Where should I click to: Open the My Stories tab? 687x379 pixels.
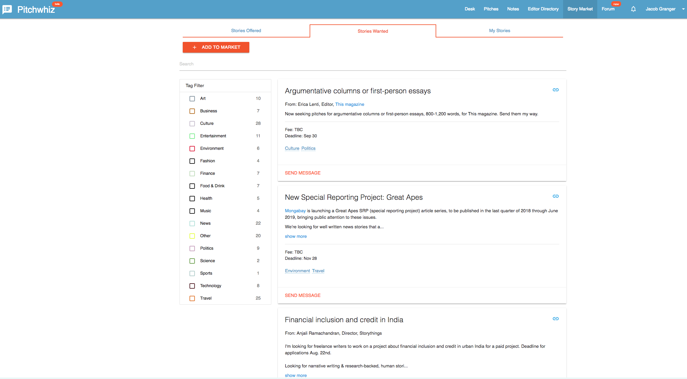click(500, 31)
